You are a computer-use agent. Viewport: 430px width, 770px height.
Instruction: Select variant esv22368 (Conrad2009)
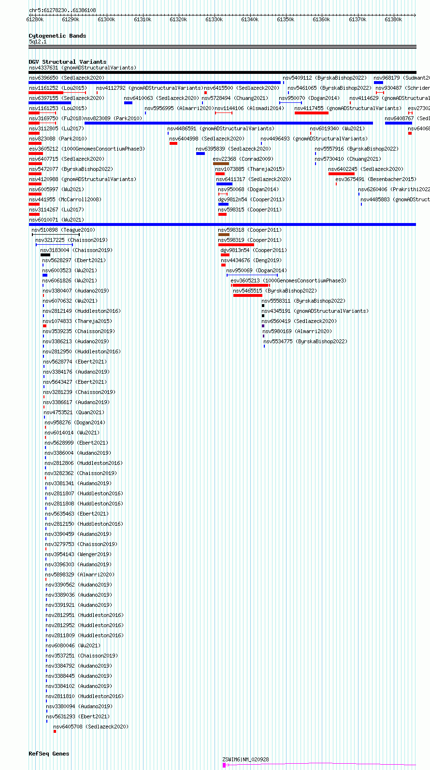click(243, 159)
